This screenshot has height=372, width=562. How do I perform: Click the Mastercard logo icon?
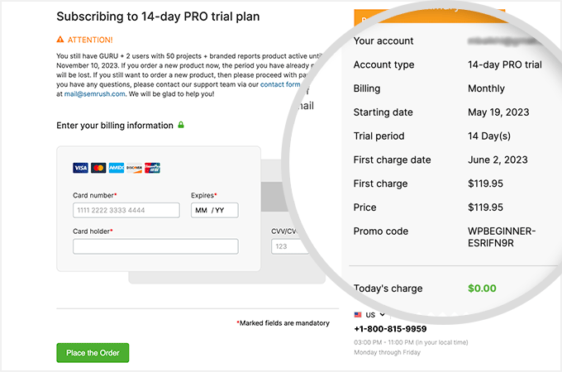pyautogui.click(x=98, y=168)
